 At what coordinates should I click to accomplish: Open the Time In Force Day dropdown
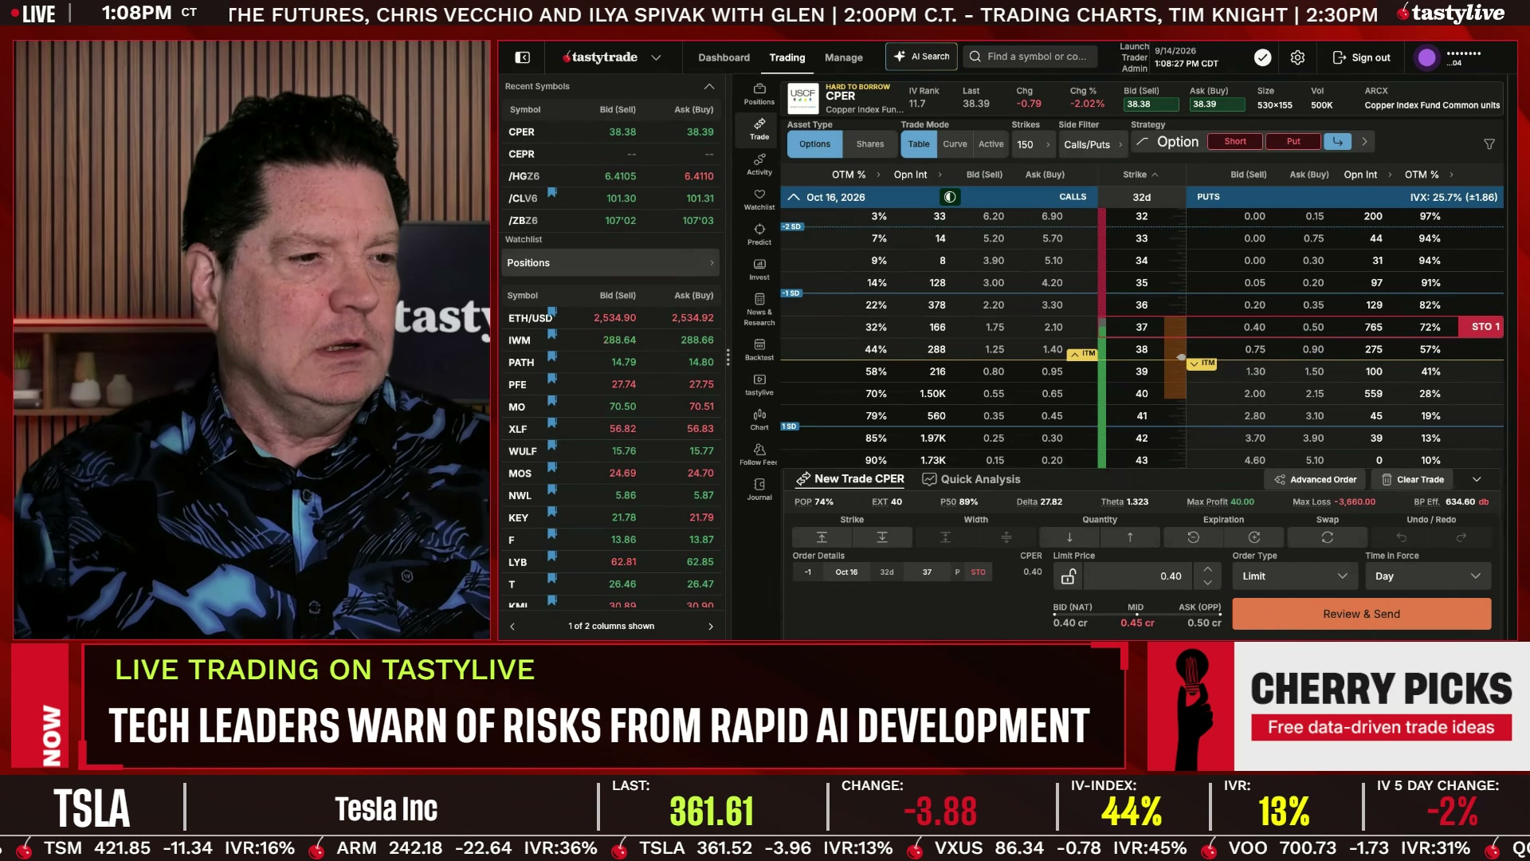point(1427,576)
